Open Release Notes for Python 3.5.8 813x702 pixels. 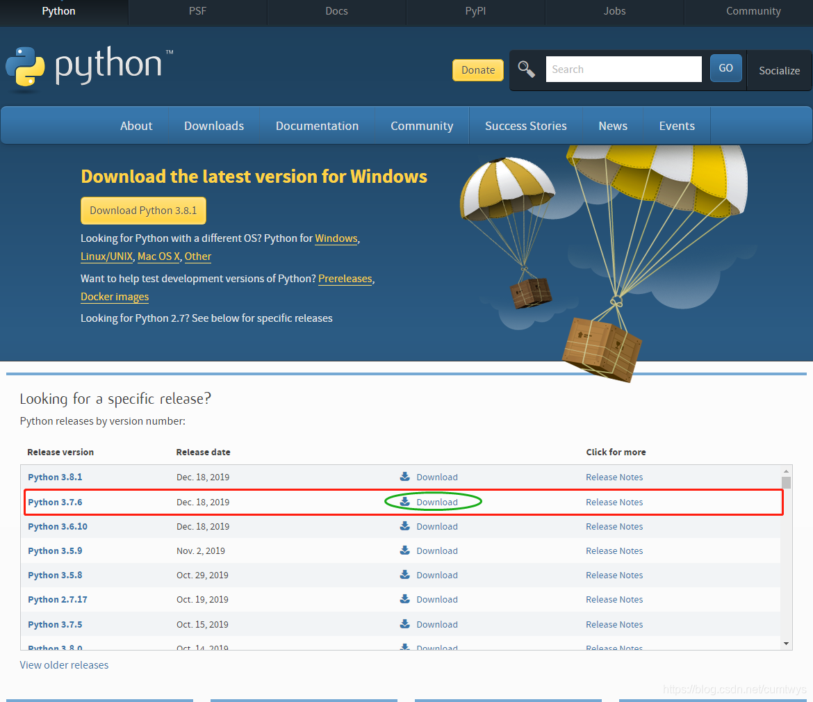coord(614,575)
